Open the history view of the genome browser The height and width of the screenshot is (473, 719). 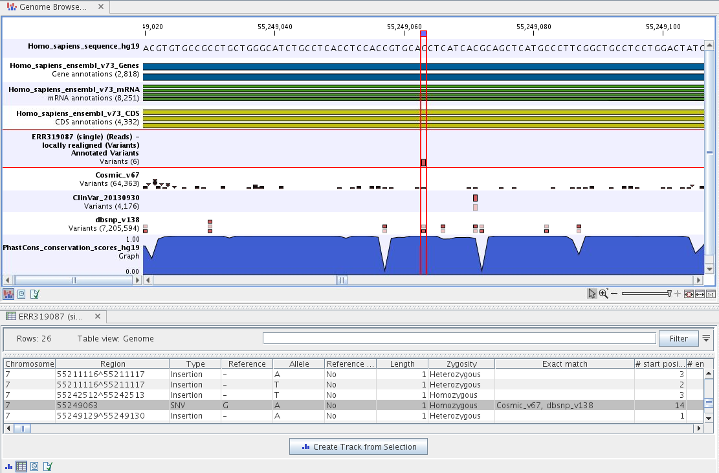21,294
